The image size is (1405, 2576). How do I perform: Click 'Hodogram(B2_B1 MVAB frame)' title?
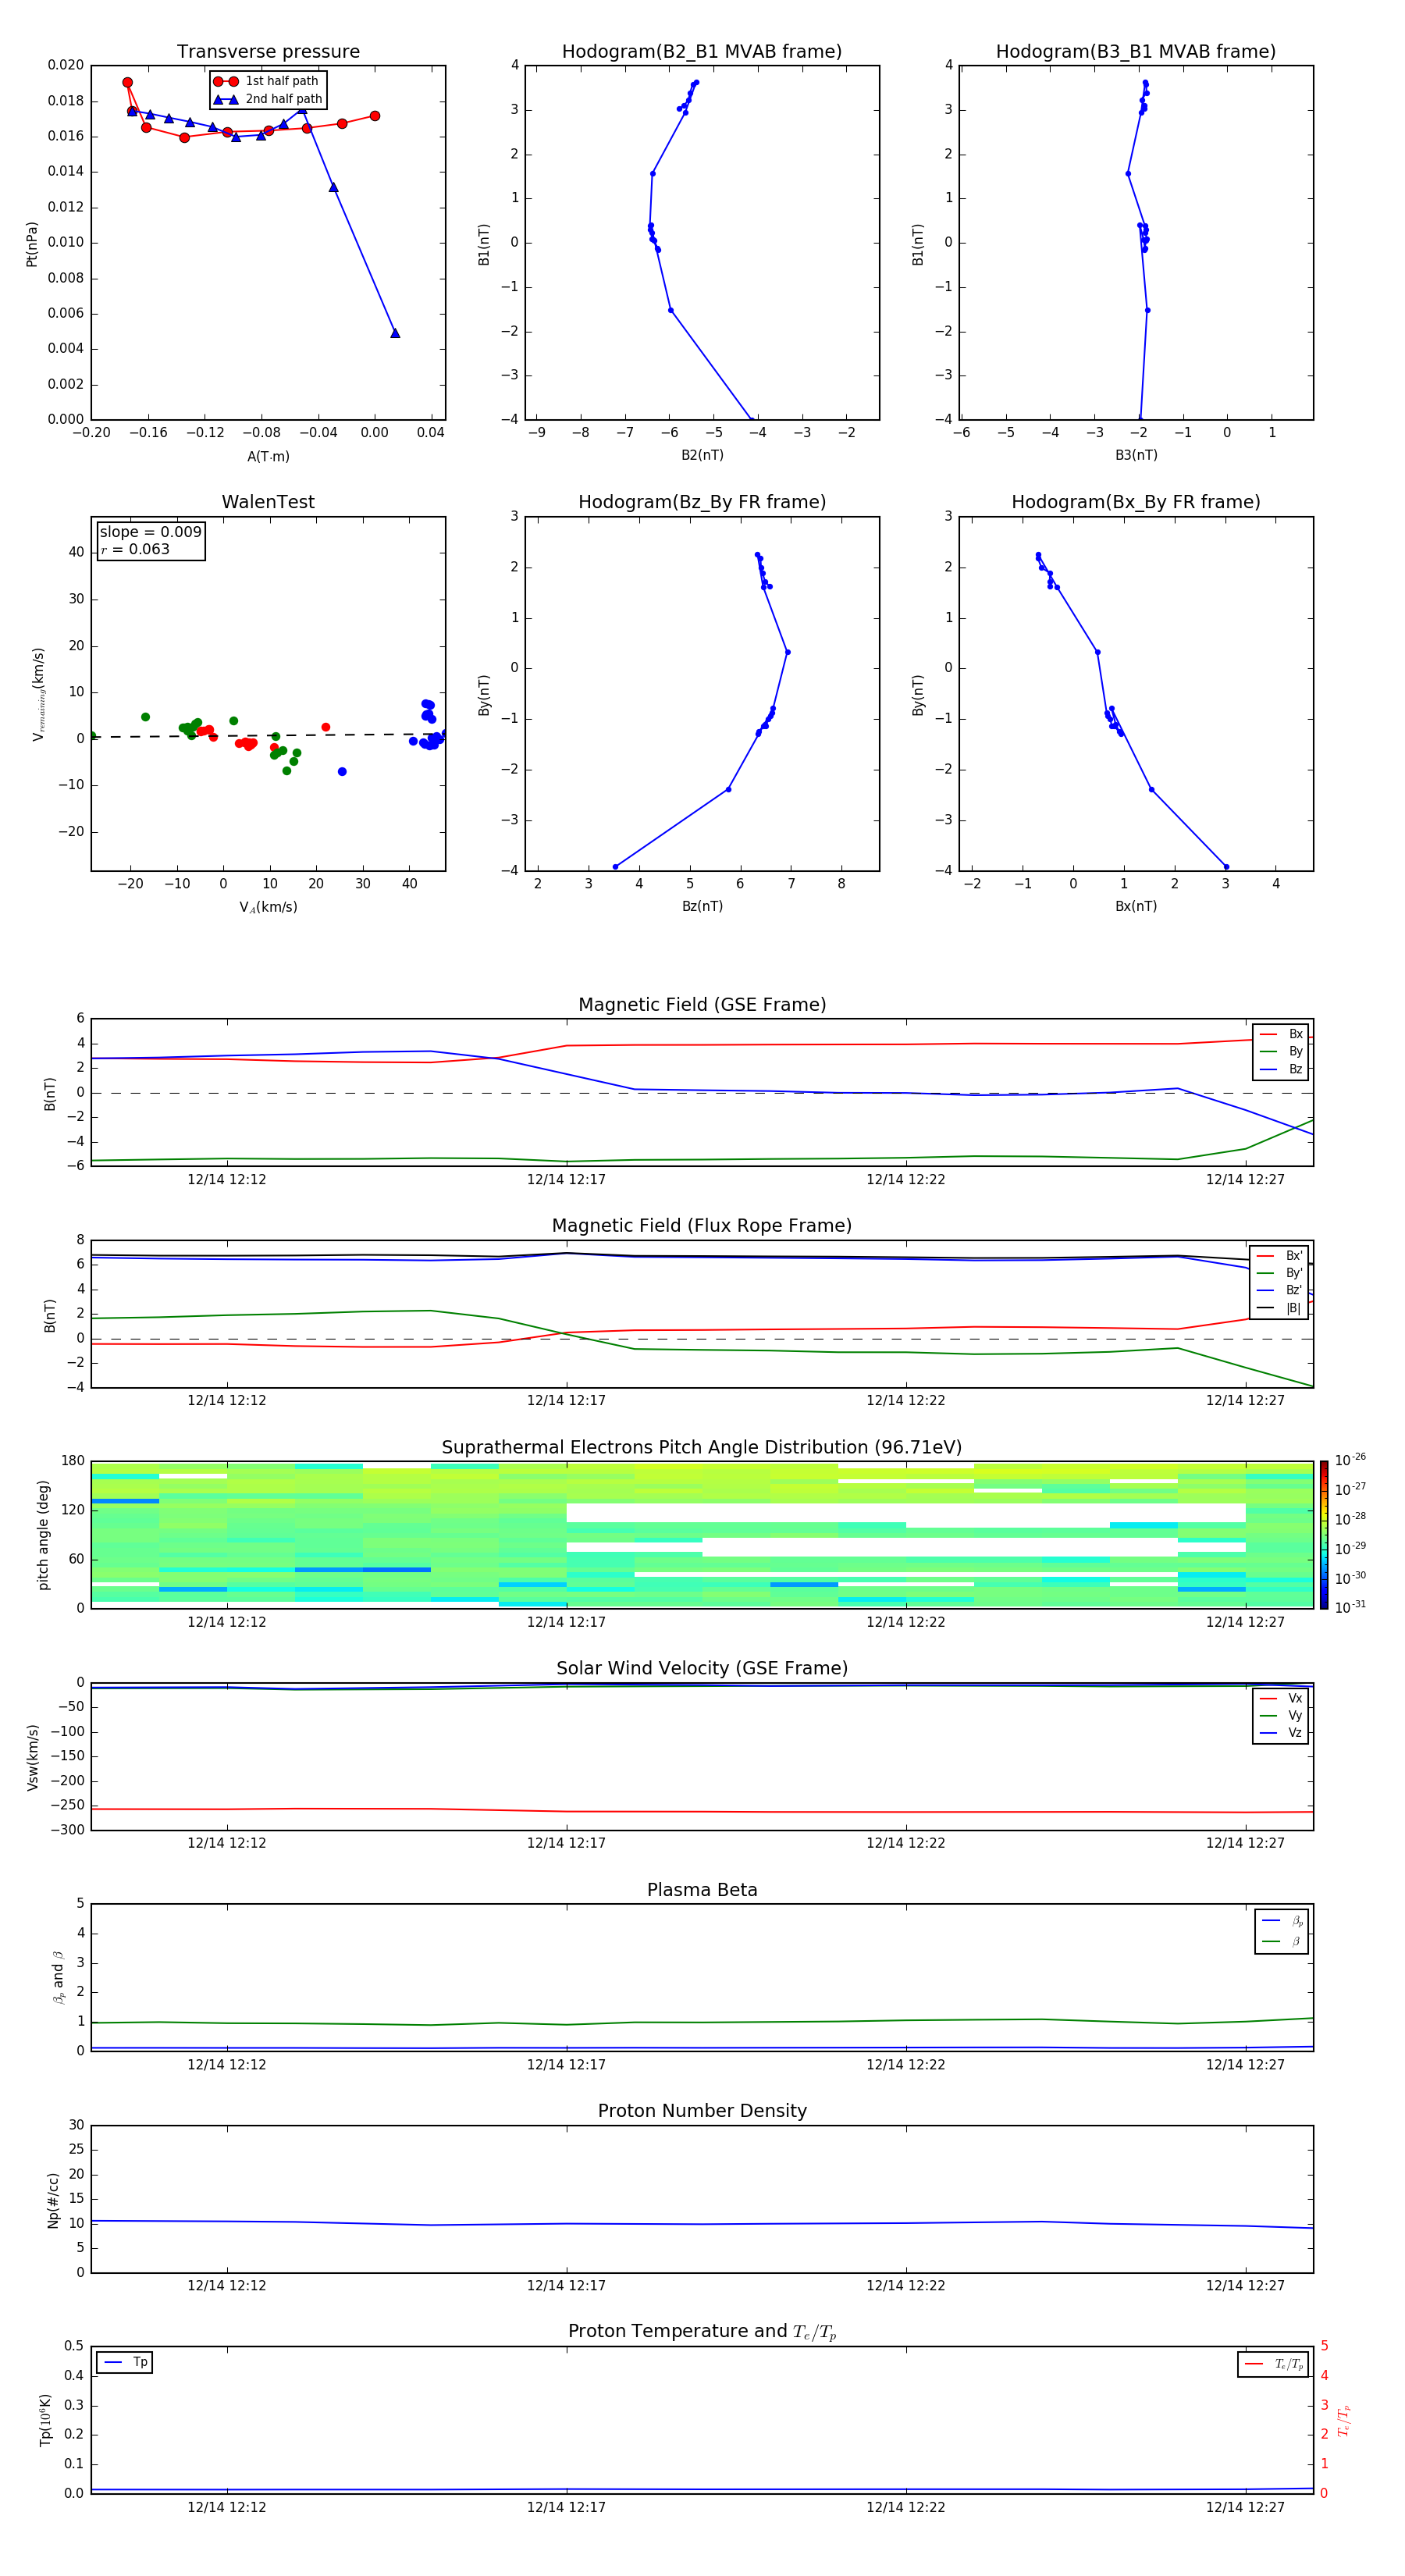click(702, 51)
